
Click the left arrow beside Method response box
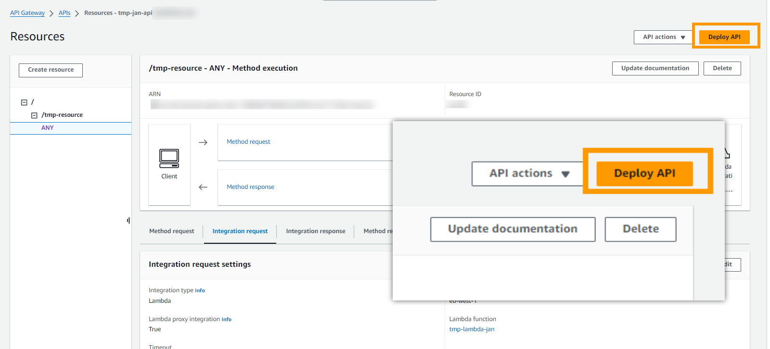pos(203,187)
